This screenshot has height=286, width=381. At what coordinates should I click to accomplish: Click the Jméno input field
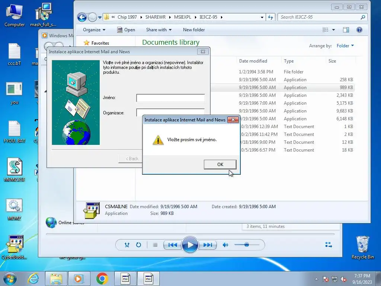click(170, 98)
